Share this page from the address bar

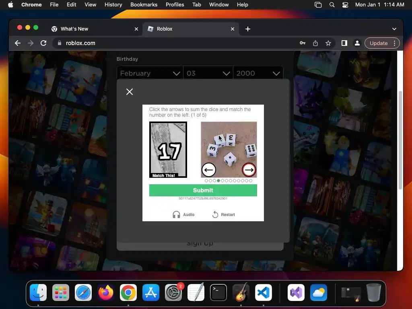coord(315,43)
